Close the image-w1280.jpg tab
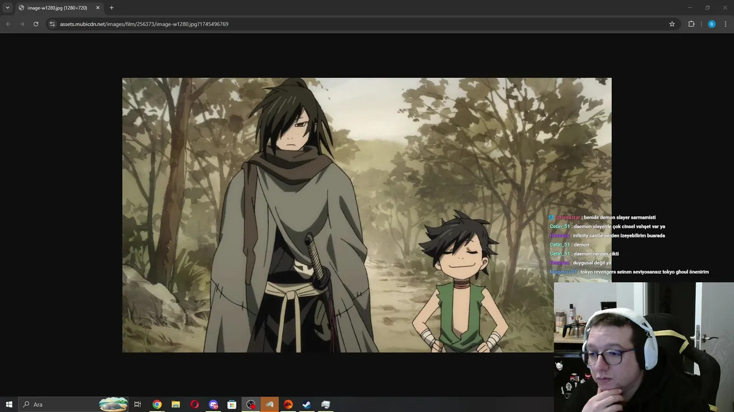The width and height of the screenshot is (734, 412). point(97,8)
